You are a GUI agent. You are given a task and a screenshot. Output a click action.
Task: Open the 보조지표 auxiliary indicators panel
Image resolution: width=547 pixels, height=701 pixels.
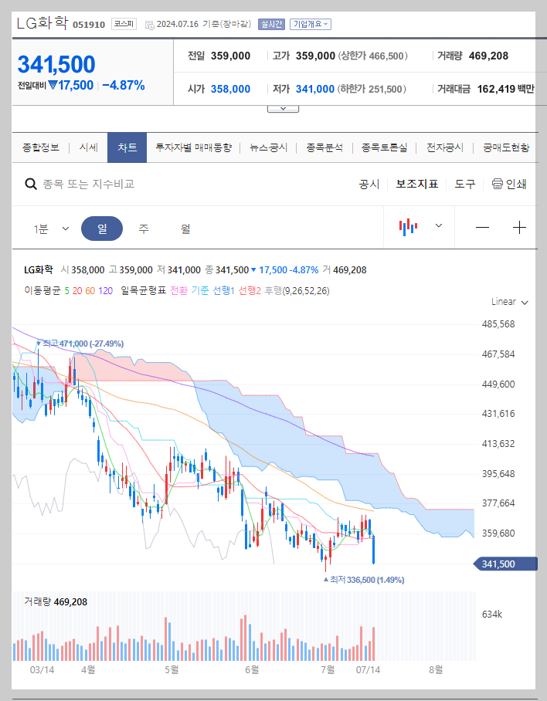(419, 184)
